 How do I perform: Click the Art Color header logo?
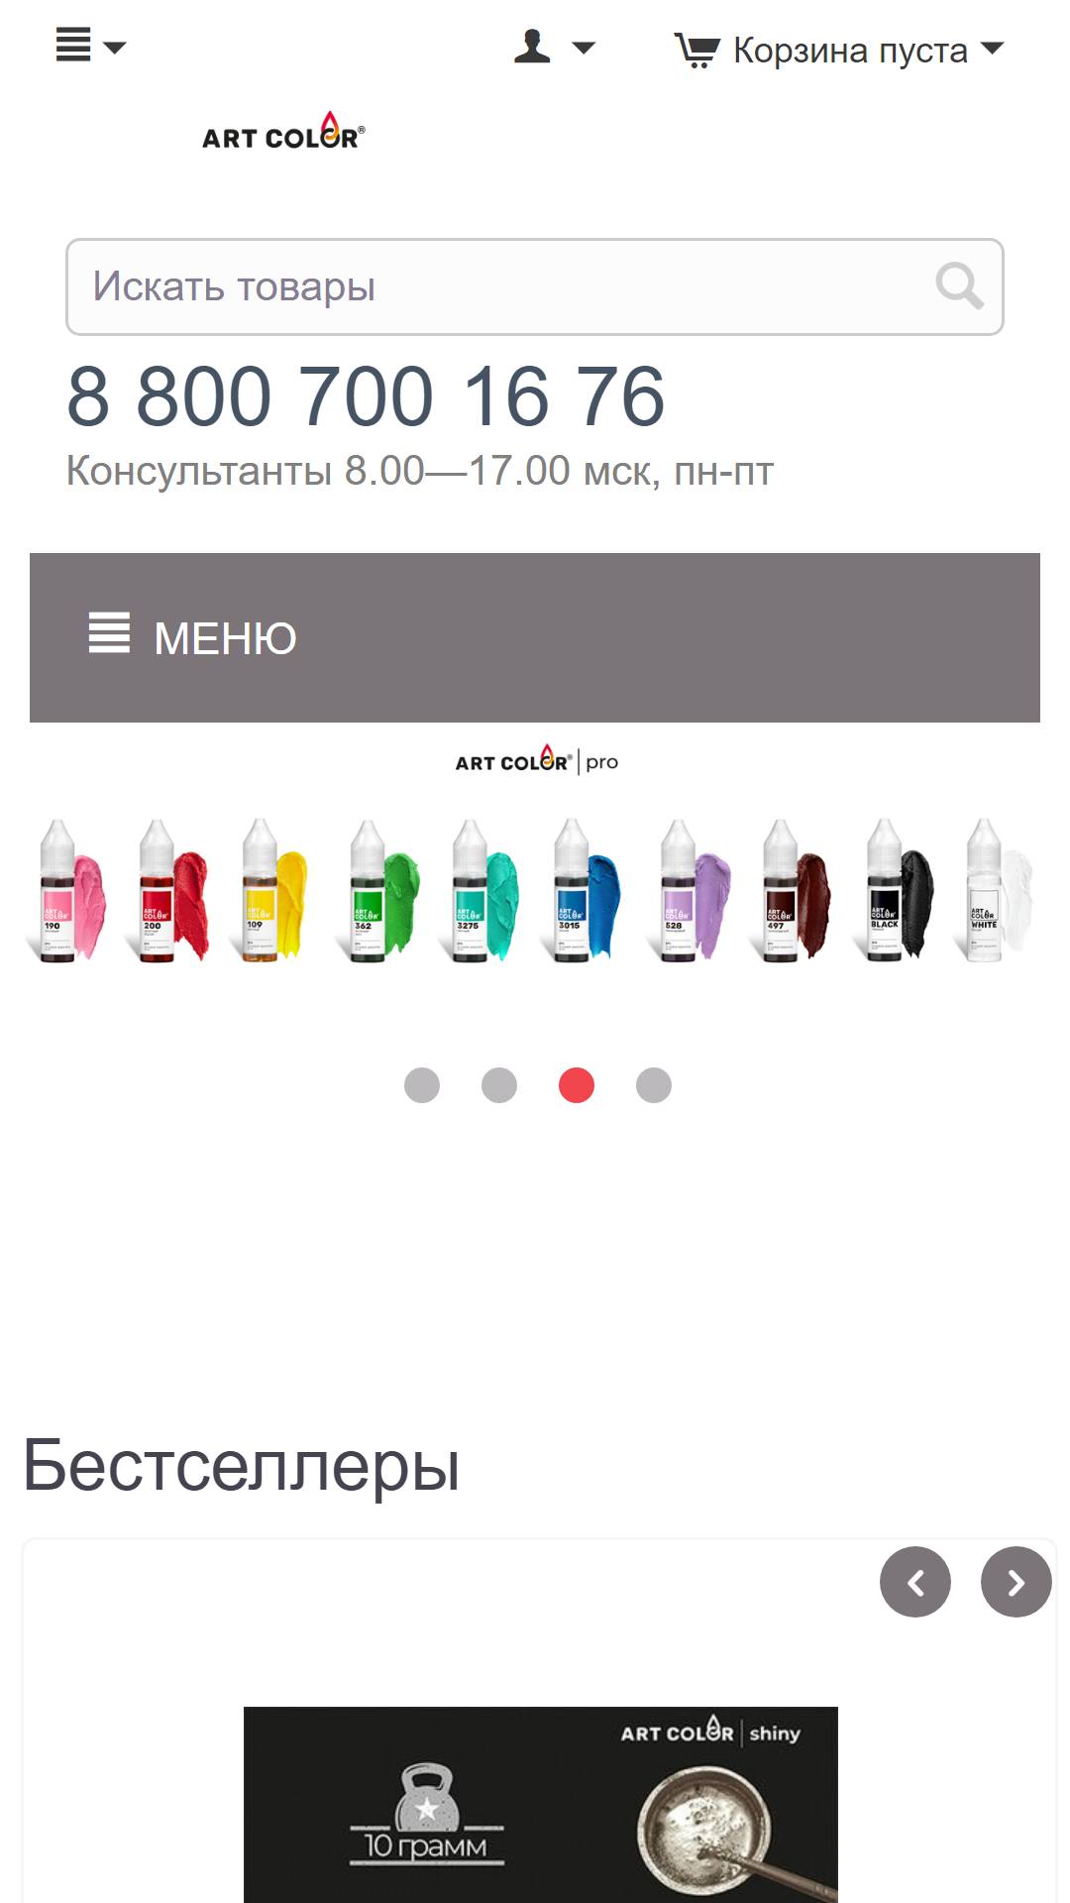pyautogui.click(x=283, y=132)
